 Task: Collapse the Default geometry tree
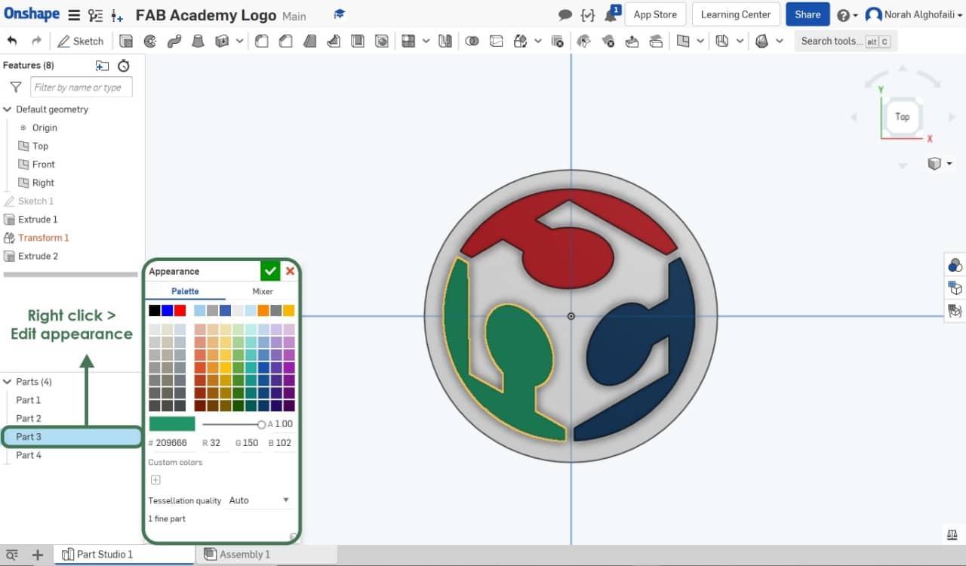point(8,109)
